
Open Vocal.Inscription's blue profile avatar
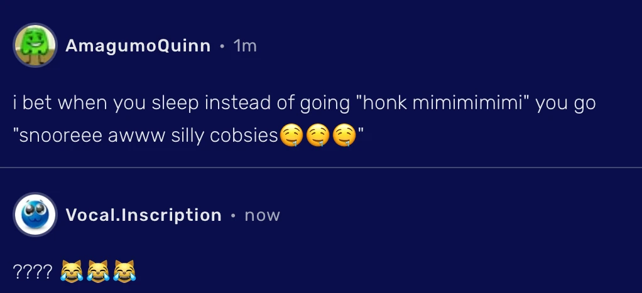coord(35,215)
